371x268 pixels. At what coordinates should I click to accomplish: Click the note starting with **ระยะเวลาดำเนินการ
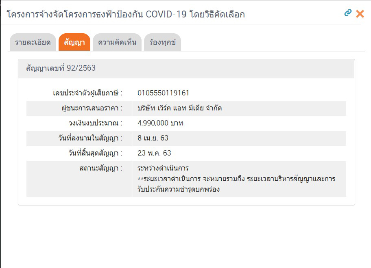(236, 179)
